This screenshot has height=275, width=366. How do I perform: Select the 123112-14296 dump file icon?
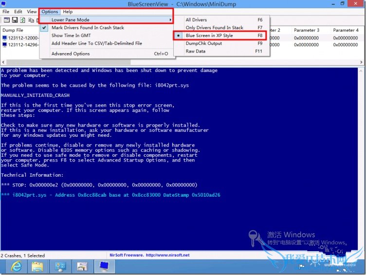tap(4, 45)
